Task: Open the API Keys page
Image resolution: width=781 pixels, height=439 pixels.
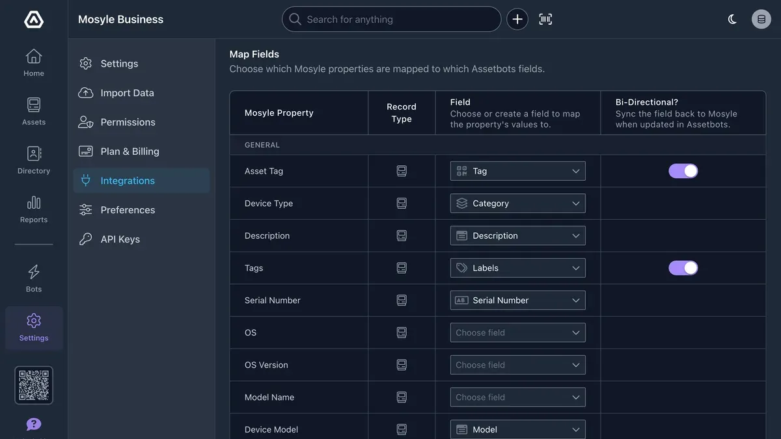Action: tap(141, 239)
